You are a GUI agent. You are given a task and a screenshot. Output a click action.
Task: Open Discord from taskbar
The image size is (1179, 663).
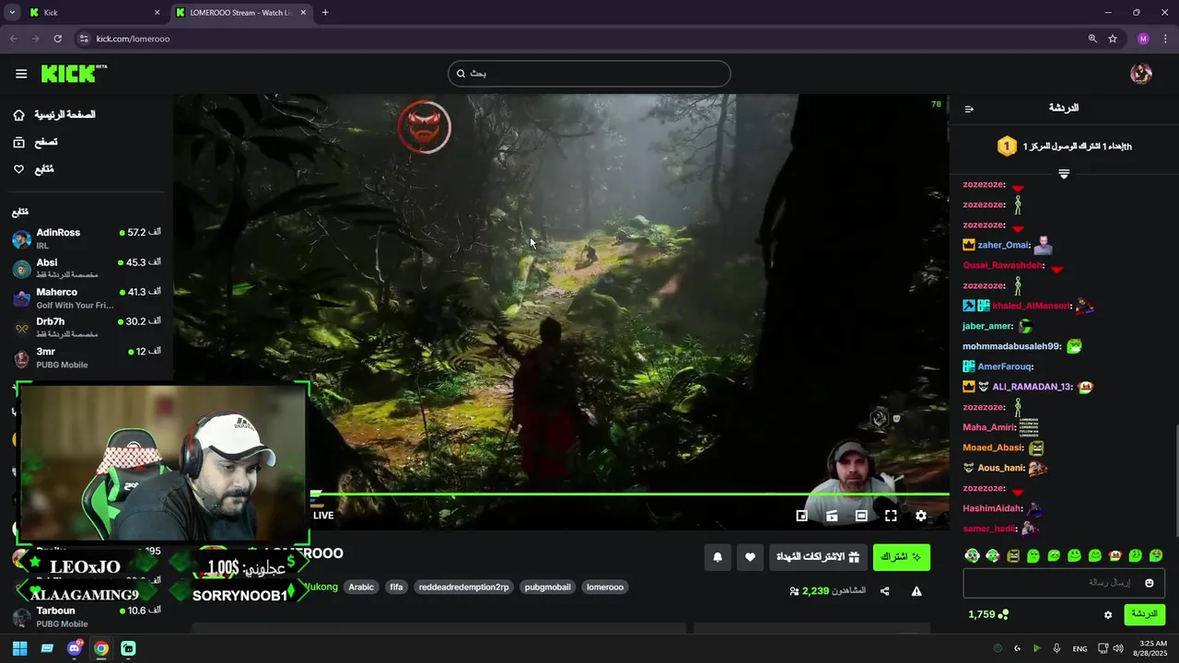(x=75, y=648)
